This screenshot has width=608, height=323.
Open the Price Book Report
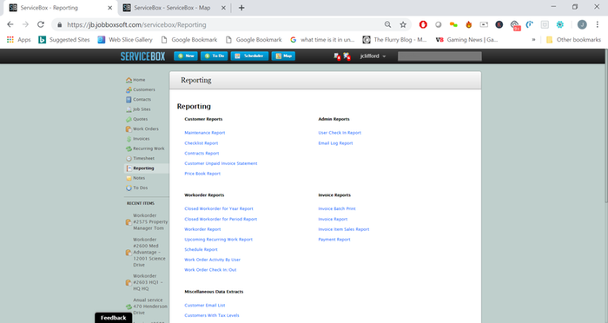[x=202, y=174]
